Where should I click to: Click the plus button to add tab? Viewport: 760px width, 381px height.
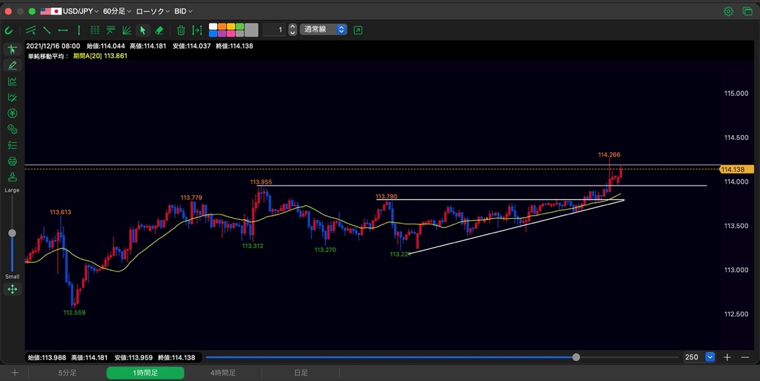(x=15, y=373)
